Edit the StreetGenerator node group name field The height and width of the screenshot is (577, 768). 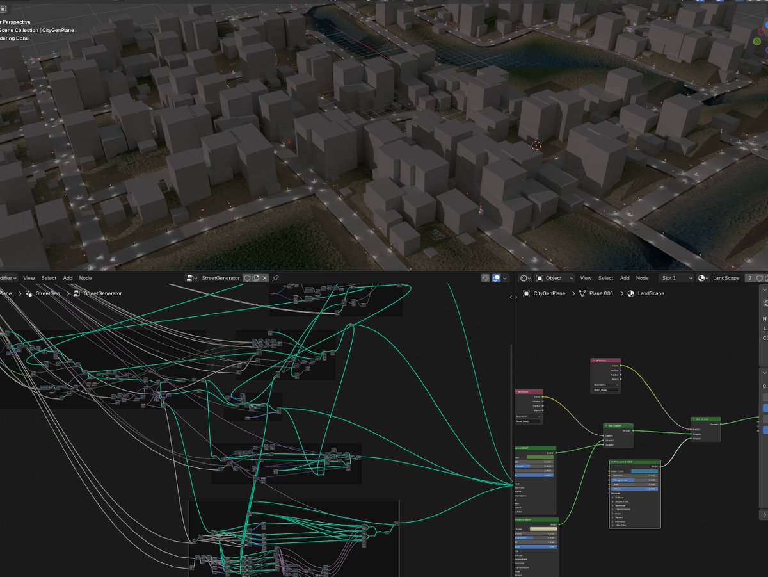(221, 278)
